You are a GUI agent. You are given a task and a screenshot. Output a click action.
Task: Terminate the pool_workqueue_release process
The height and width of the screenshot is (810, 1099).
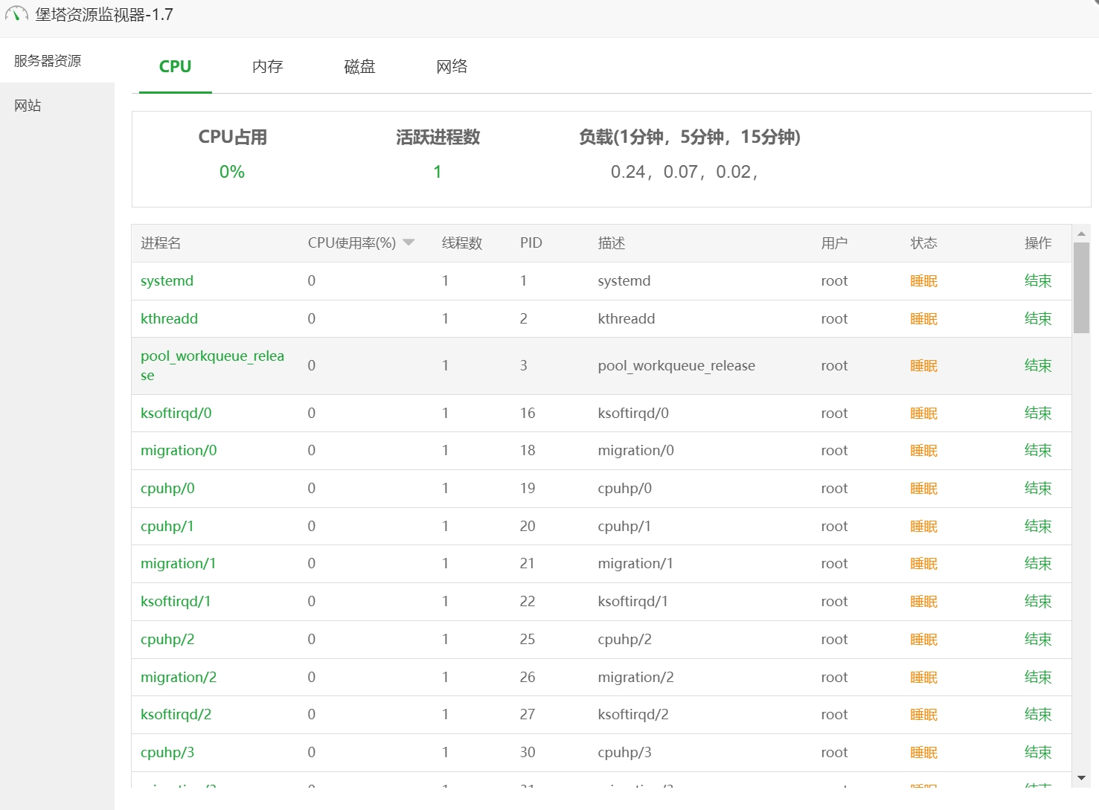tap(1037, 366)
